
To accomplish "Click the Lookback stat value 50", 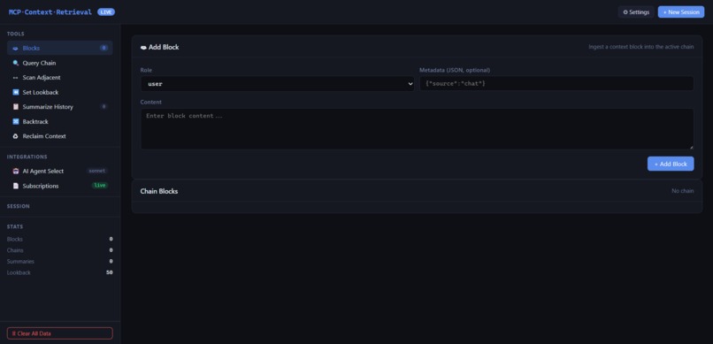I will click(109, 272).
